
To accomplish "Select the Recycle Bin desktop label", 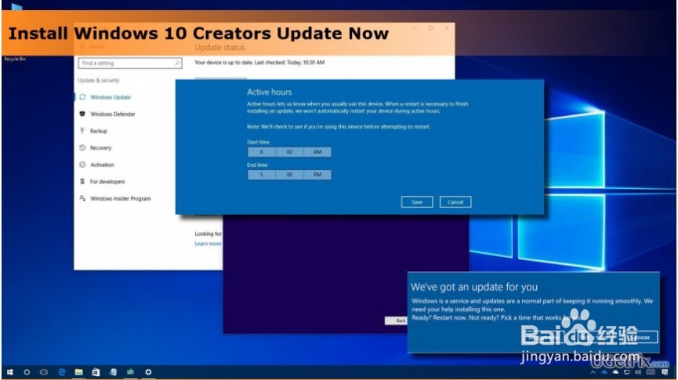I will coord(15,59).
